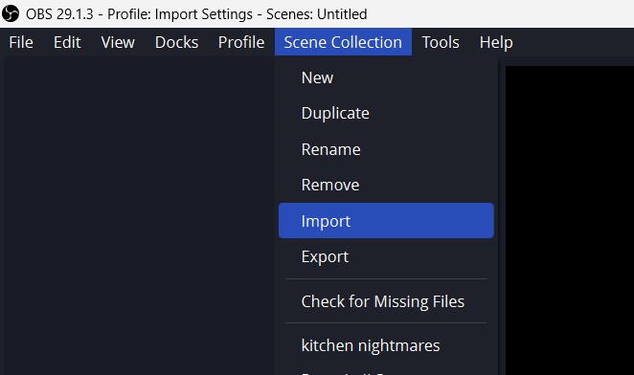Viewport: 634px width, 375px height.
Task: Choose Rename for the scene collection
Action: click(x=386, y=149)
